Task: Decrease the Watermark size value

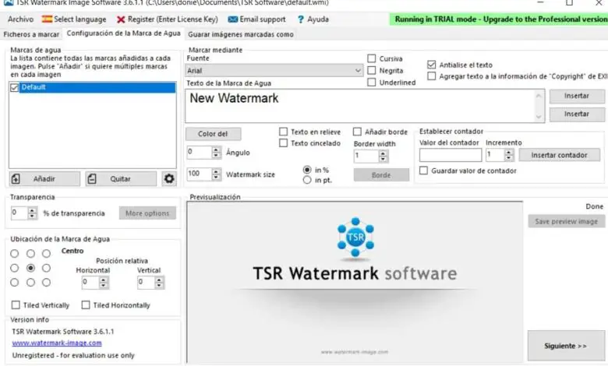Action: tap(217, 177)
